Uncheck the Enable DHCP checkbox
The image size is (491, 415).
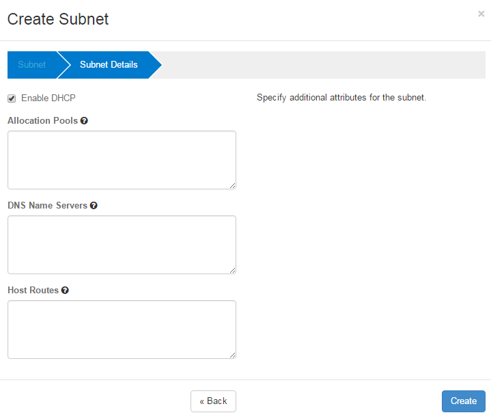click(x=12, y=98)
